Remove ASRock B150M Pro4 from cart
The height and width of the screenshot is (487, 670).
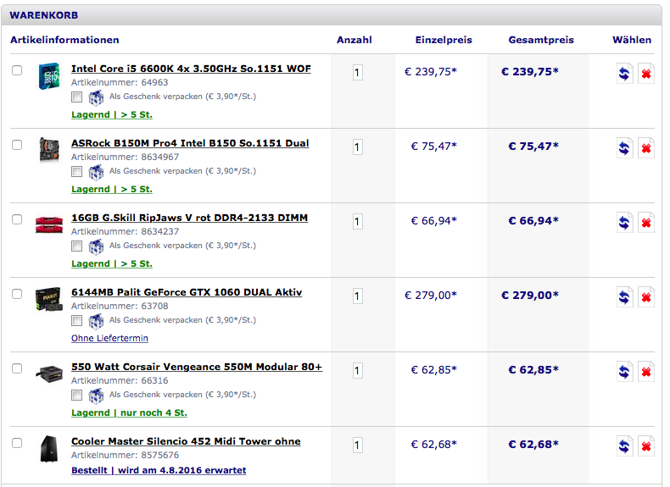point(646,148)
